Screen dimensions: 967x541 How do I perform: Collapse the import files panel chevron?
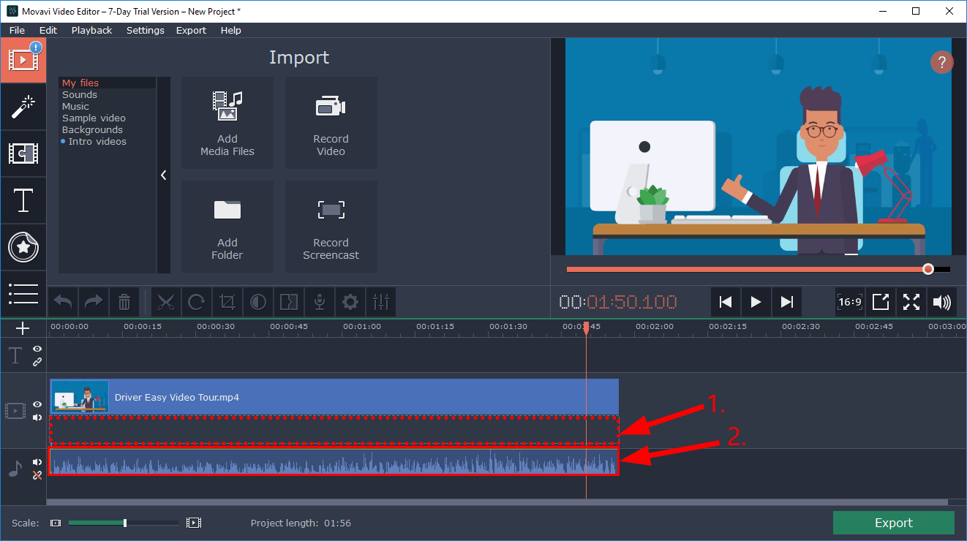point(163,175)
